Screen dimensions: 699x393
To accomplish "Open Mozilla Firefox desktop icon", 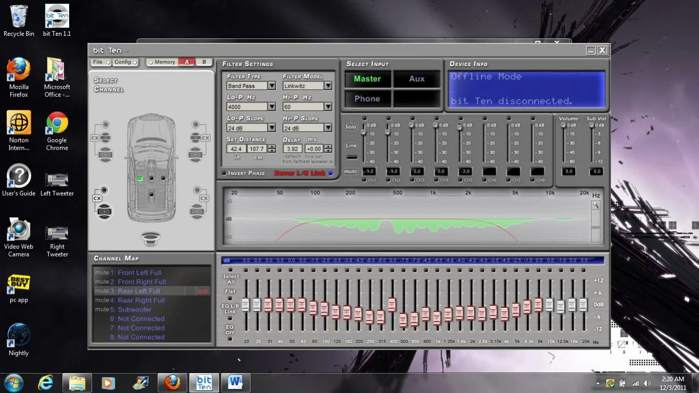I will point(19,77).
